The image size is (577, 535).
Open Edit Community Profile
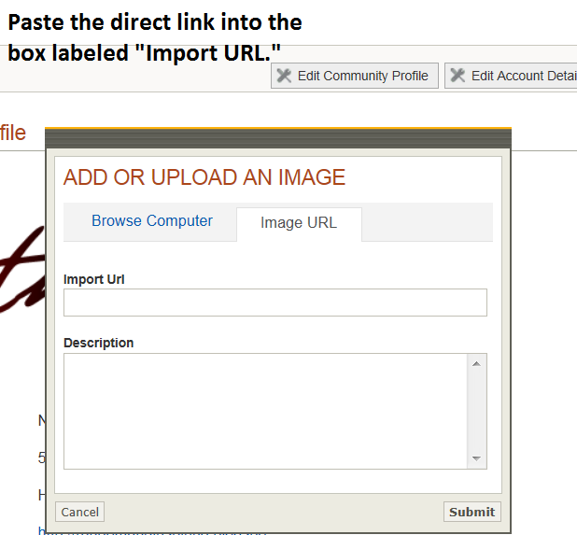[354, 76]
